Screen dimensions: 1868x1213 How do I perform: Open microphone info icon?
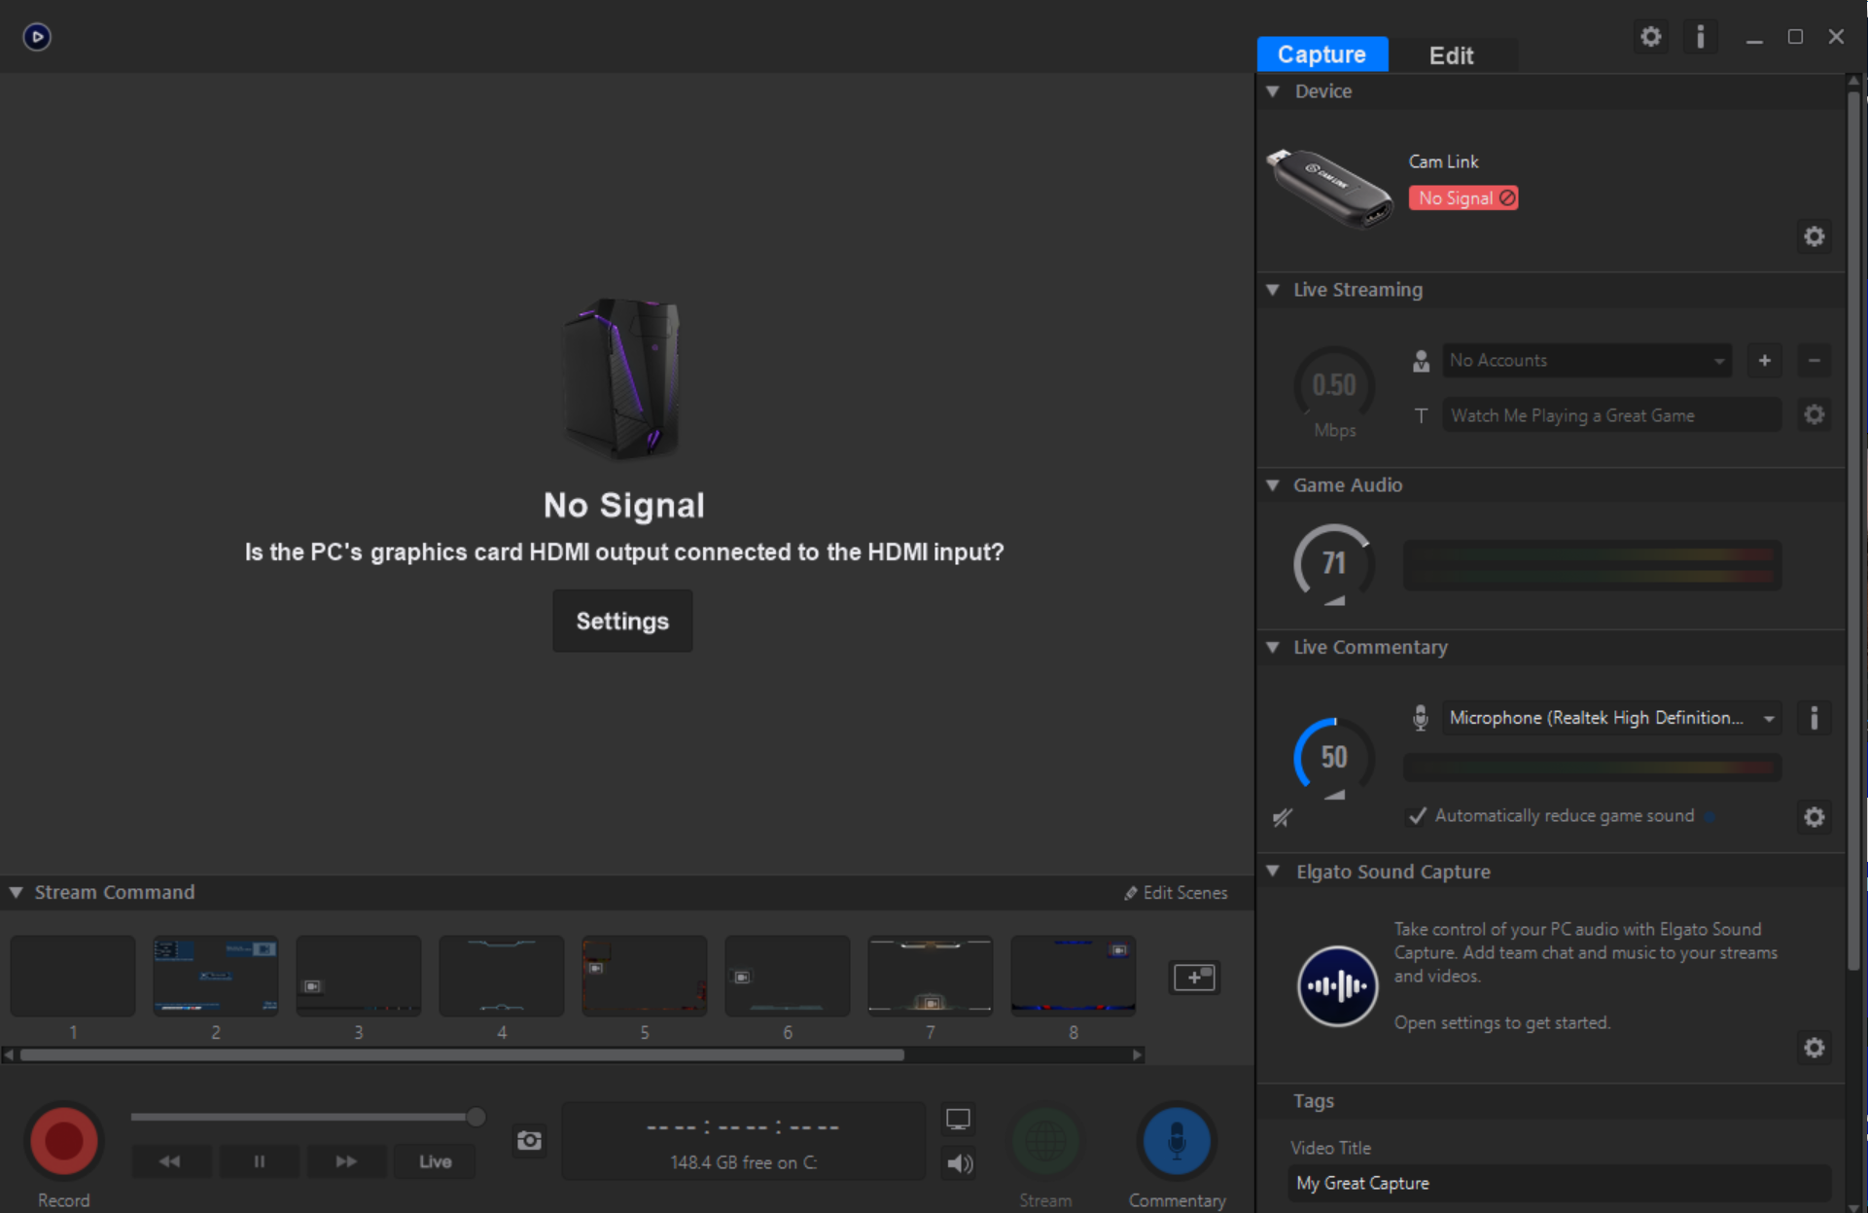pos(1814,718)
